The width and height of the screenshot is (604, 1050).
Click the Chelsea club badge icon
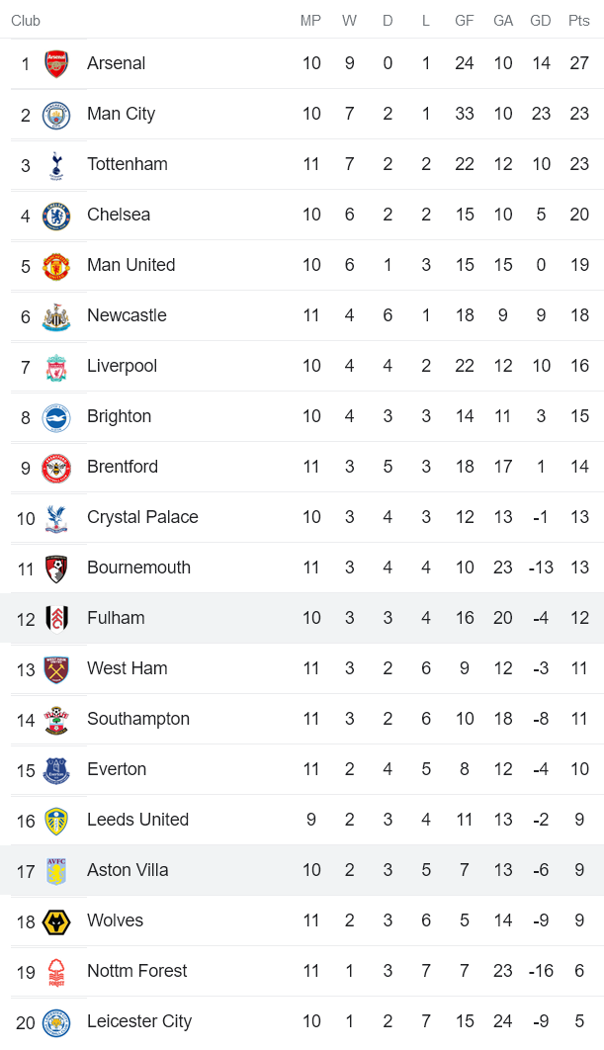56,216
